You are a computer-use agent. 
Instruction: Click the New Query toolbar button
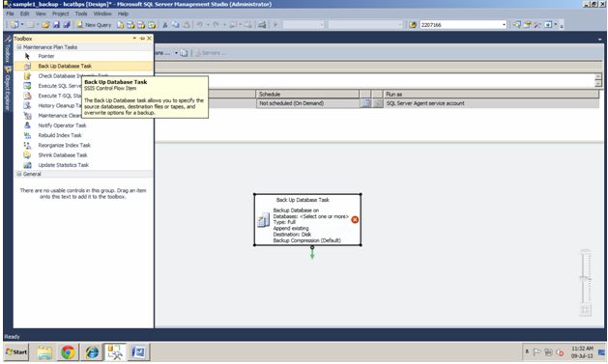pos(94,25)
